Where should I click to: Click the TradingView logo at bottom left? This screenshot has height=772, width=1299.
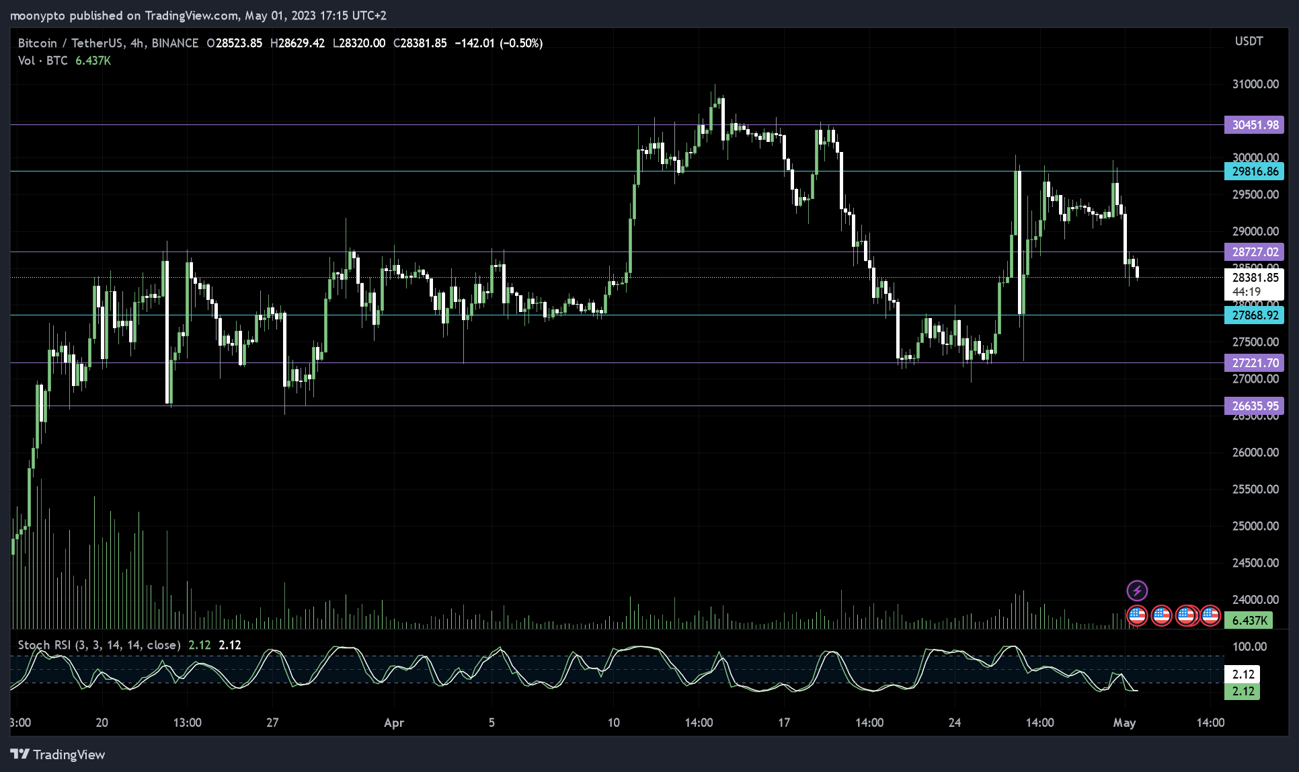click(58, 755)
